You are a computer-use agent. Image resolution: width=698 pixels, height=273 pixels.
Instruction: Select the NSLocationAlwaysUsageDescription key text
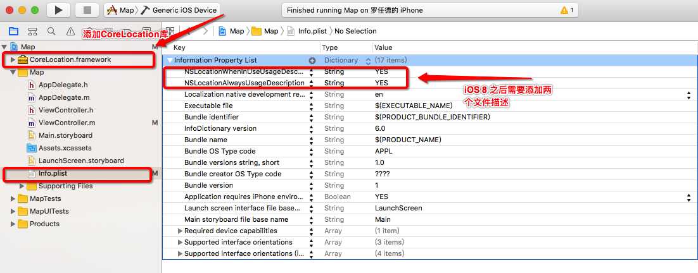coord(244,83)
